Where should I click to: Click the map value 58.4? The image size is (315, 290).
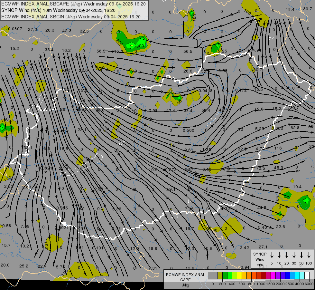pyautogui.click(x=206, y=110)
